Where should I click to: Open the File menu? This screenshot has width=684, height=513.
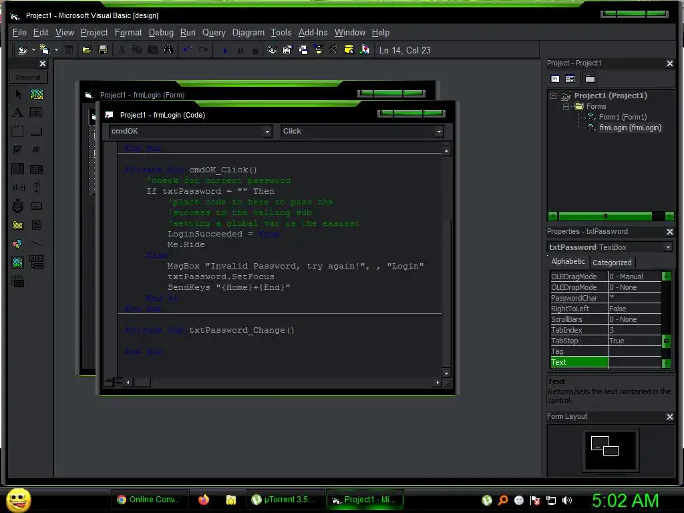click(19, 32)
